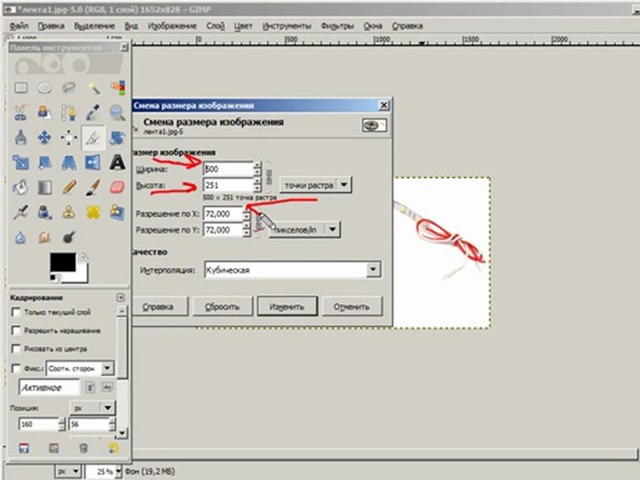The height and width of the screenshot is (480, 640).
Task: Select the Flip tool
Action: pos(93,163)
